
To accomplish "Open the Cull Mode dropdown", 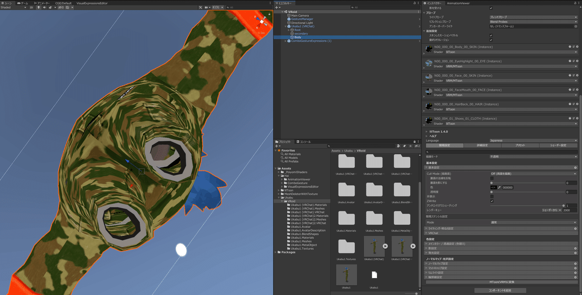I will point(533,173).
